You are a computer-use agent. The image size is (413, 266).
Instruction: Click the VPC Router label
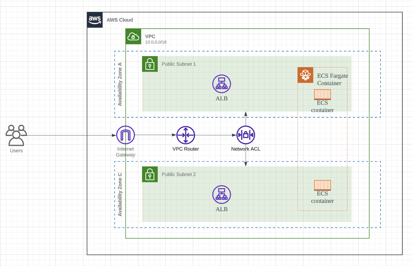(x=186, y=149)
